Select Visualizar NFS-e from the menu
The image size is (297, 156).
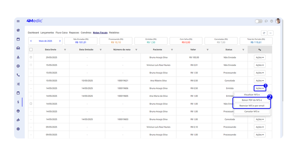click(252, 95)
